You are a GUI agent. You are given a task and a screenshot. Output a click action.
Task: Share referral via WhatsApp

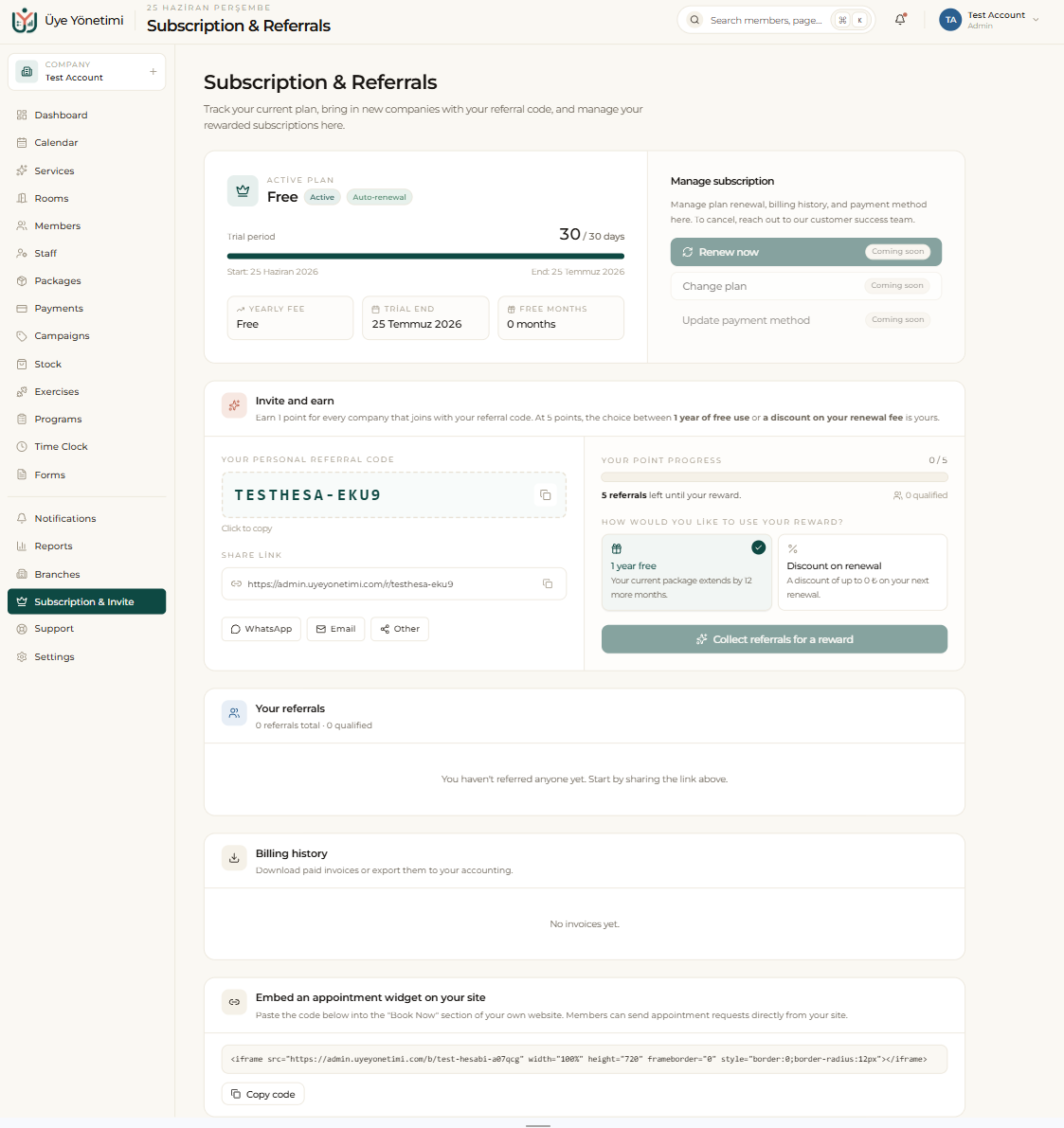[261, 629]
